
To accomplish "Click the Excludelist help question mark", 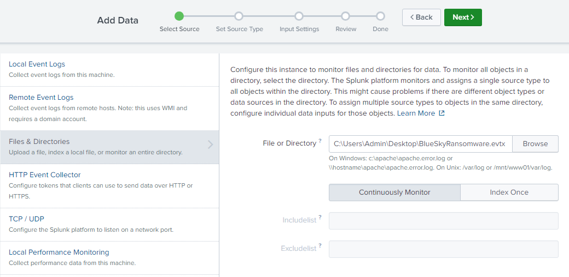I will pyautogui.click(x=320, y=246).
